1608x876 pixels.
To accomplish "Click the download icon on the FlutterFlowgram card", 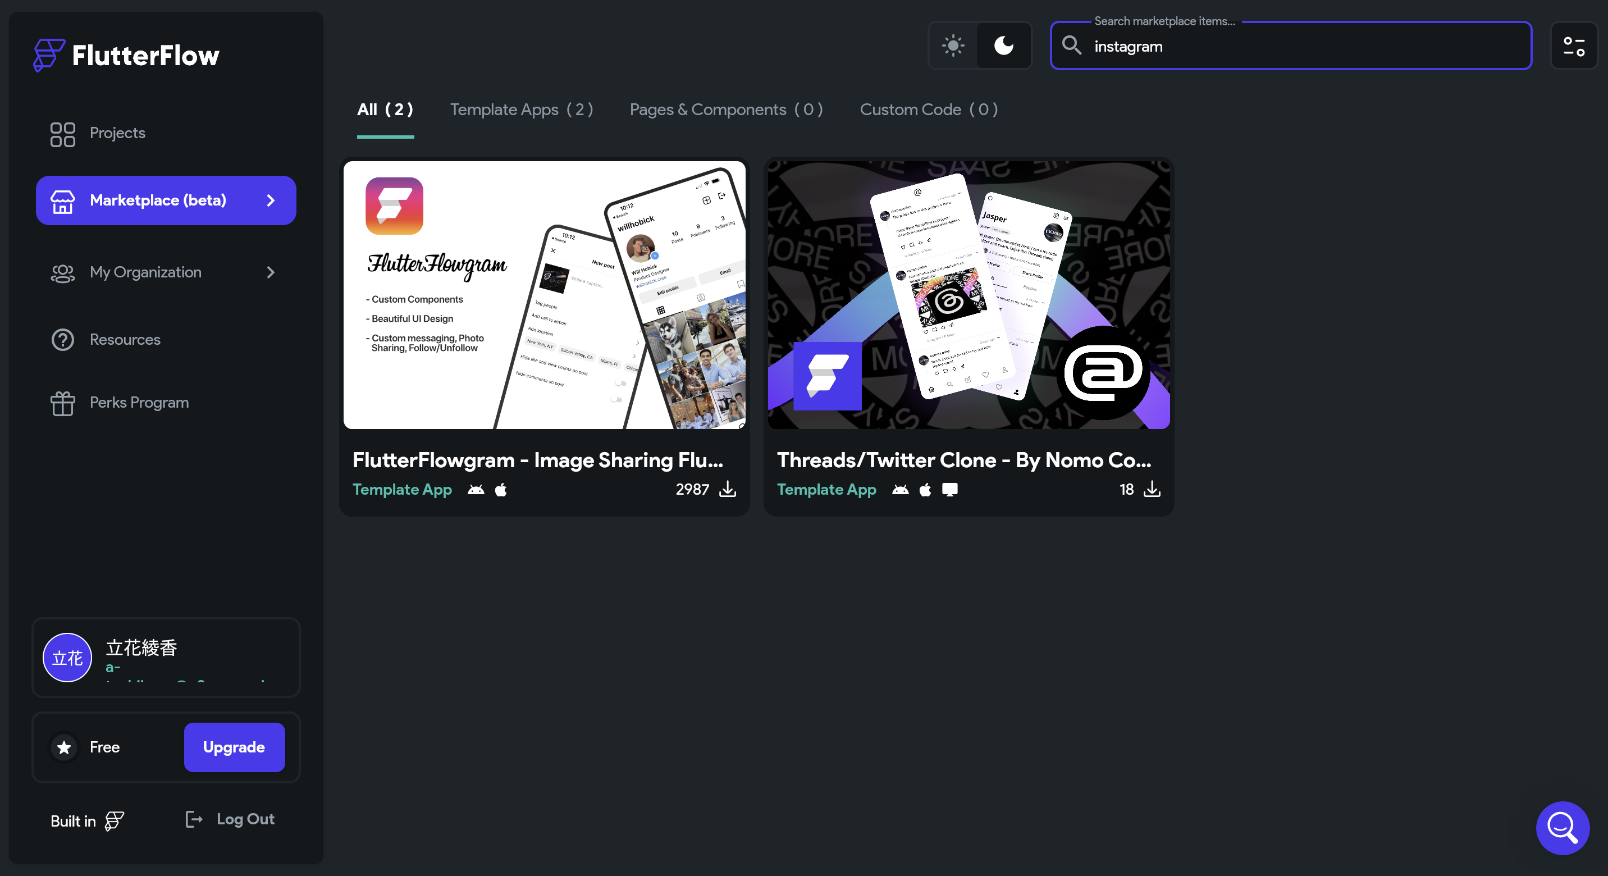I will (727, 490).
